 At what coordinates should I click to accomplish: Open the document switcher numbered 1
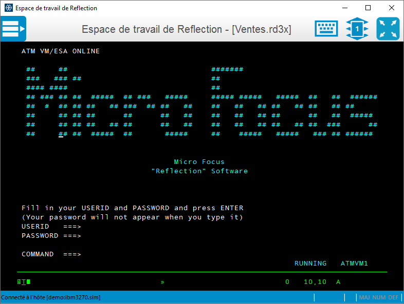[357, 29]
